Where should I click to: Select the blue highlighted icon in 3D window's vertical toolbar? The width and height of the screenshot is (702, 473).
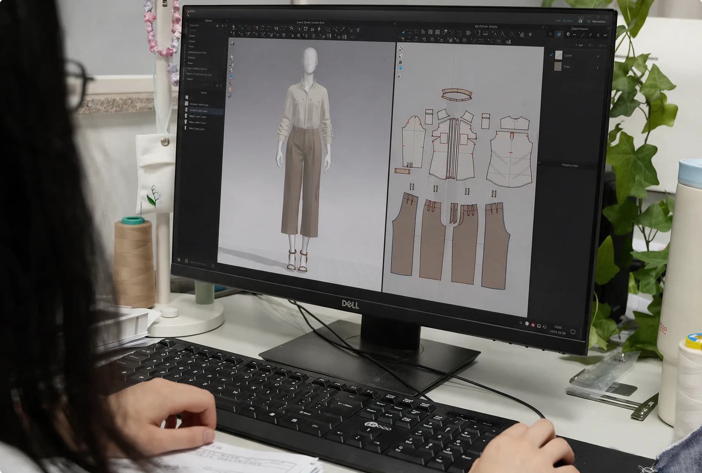(231, 77)
